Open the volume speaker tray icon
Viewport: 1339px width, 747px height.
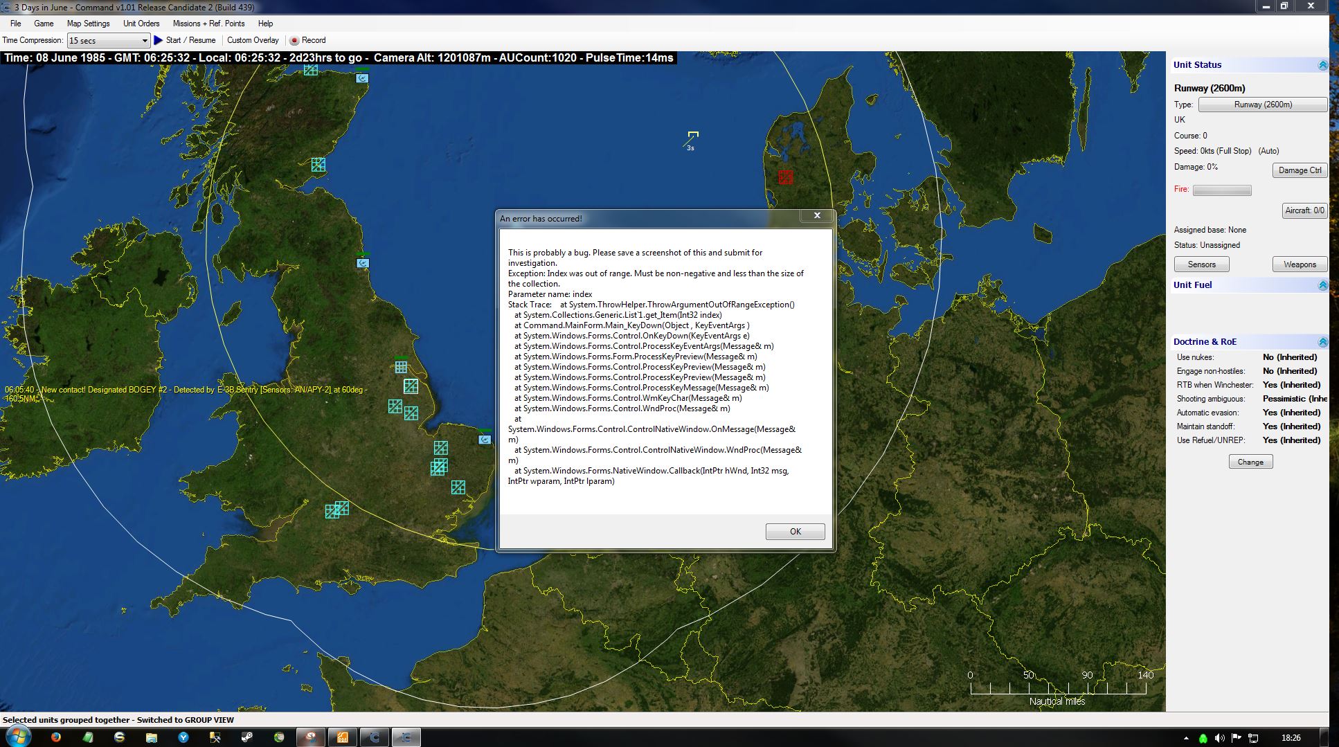coord(1220,738)
